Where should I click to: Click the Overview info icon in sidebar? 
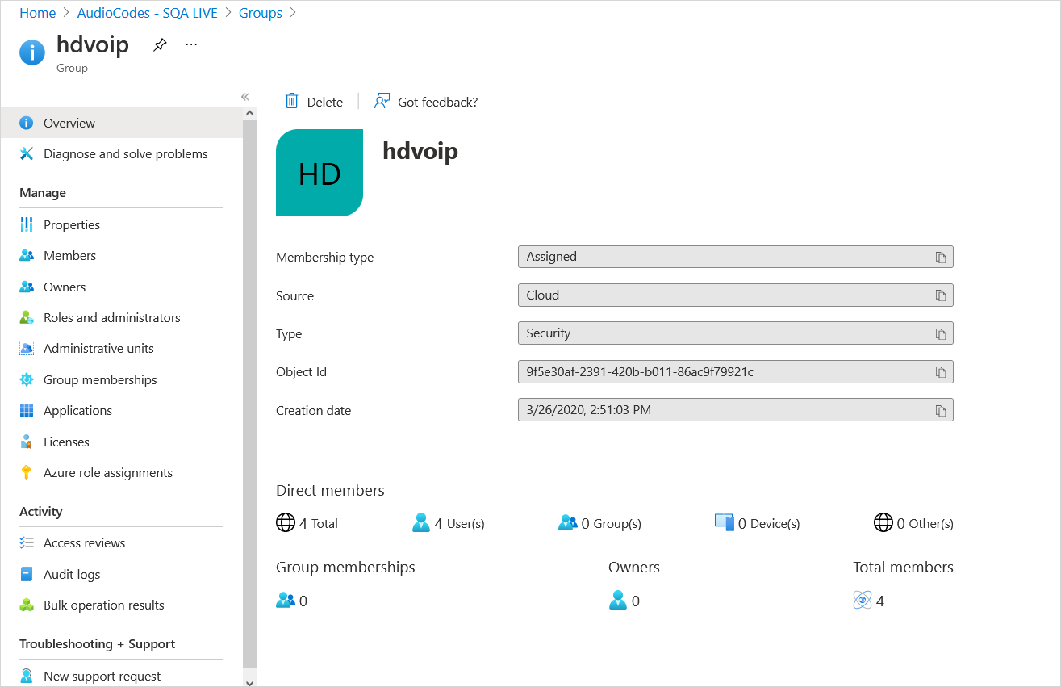27,123
